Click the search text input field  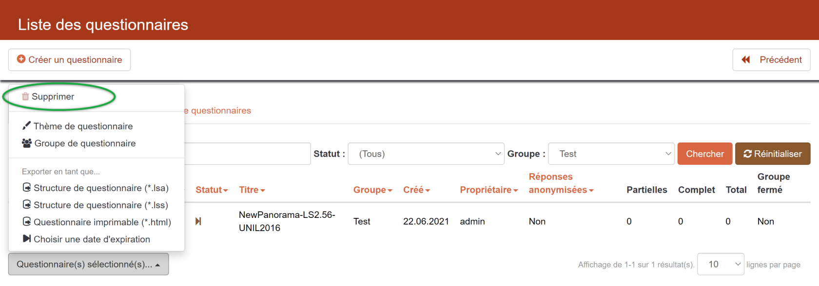tap(247, 154)
